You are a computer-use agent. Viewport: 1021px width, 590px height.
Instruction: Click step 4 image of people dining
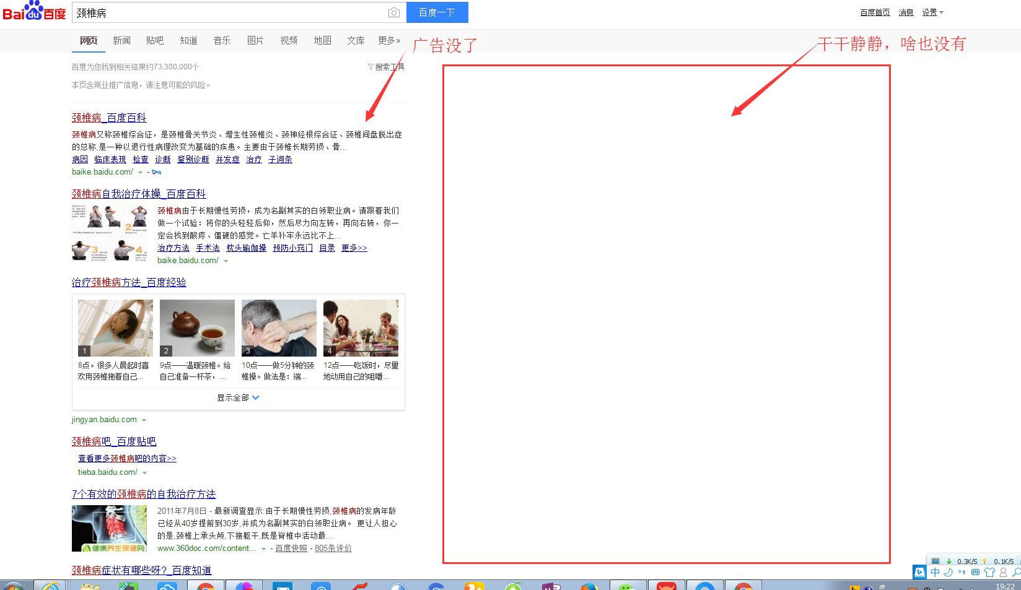(361, 328)
